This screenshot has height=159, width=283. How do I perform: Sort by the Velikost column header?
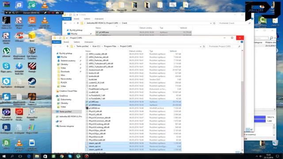pyautogui.click(x=173, y=51)
